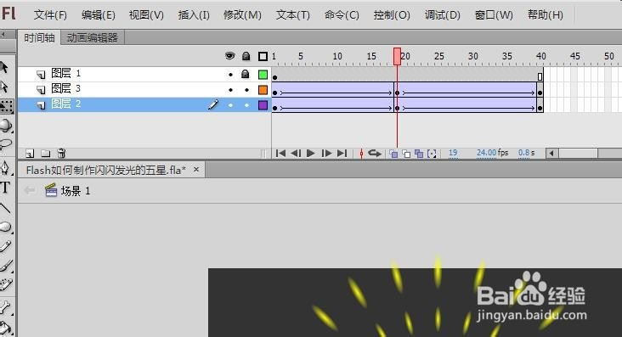Select the Brush tool
The height and width of the screenshot is (337, 622).
click(x=5, y=266)
